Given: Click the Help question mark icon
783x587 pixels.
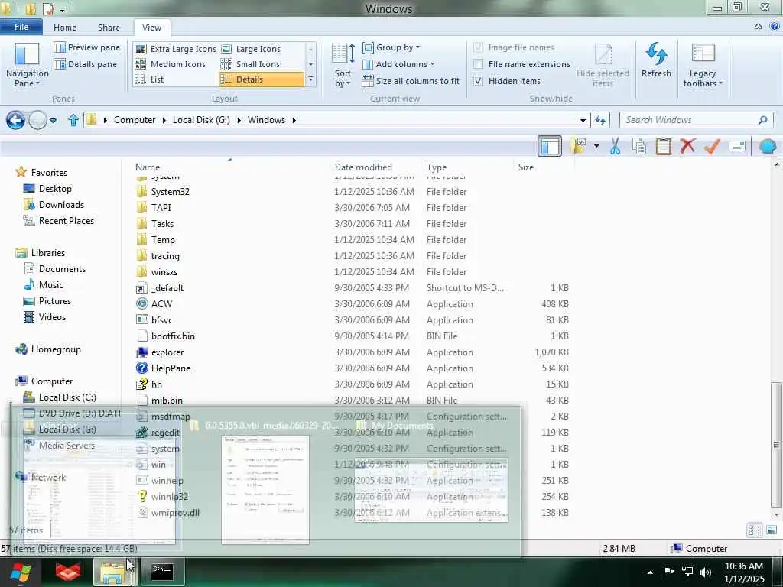Looking at the screenshot, I should click(x=775, y=27).
